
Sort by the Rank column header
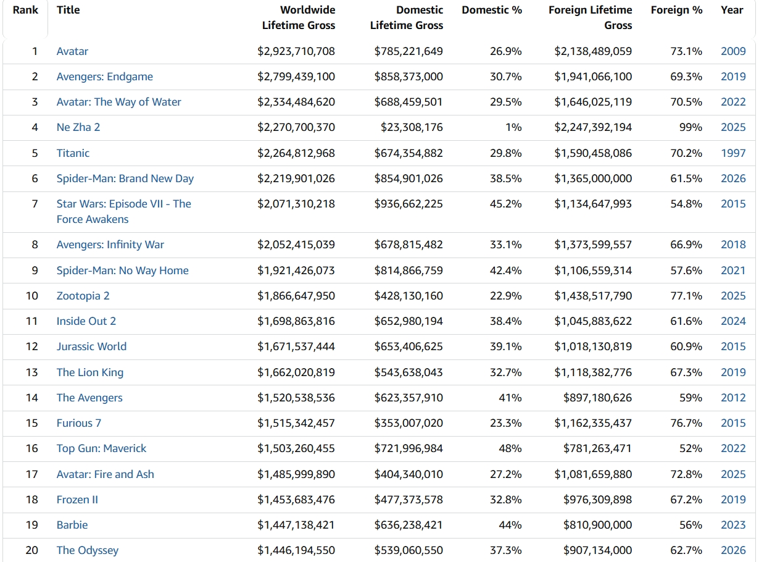[25, 10]
